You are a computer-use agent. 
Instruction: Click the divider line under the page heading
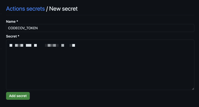tap(100, 15)
